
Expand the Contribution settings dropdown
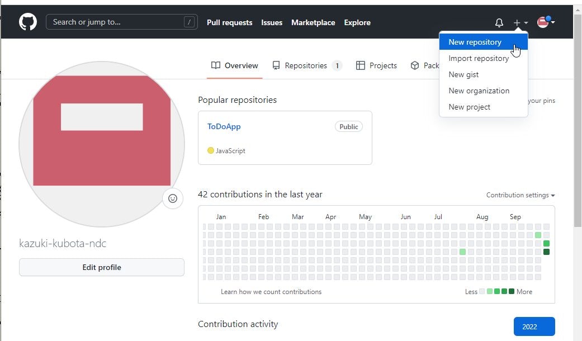coord(521,195)
